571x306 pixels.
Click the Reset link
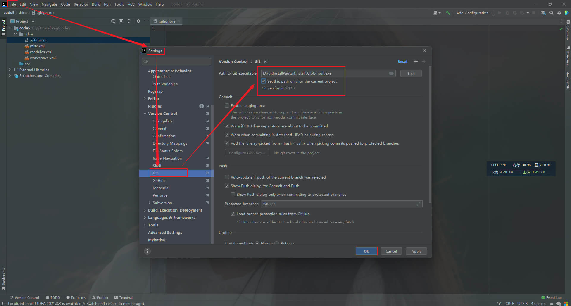pos(402,61)
